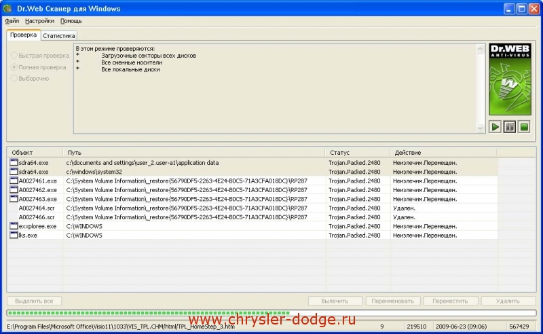The height and width of the screenshot is (334, 543).
Task: Click file icon next to A0027461.exe
Action: pyautogui.click(x=14, y=181)
